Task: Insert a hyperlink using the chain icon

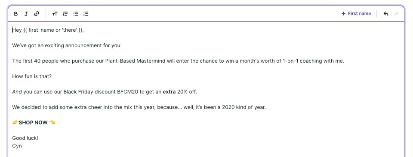Action: (x=37, y=14)
